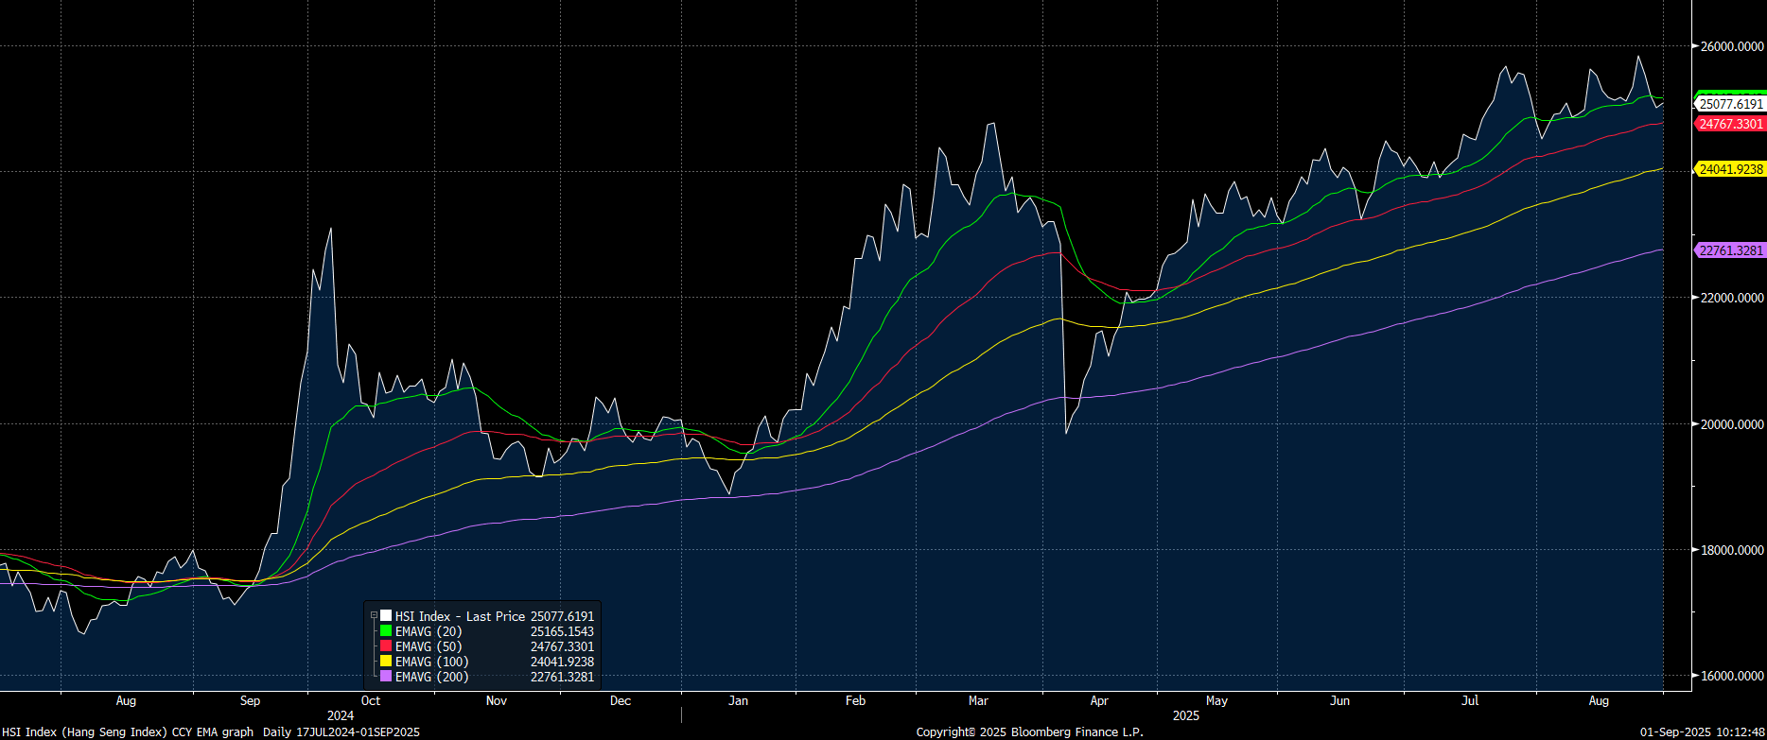Click the 26000.0000 y-axis label
This screenshot has width=1767, height=740.
(1731, 46)
